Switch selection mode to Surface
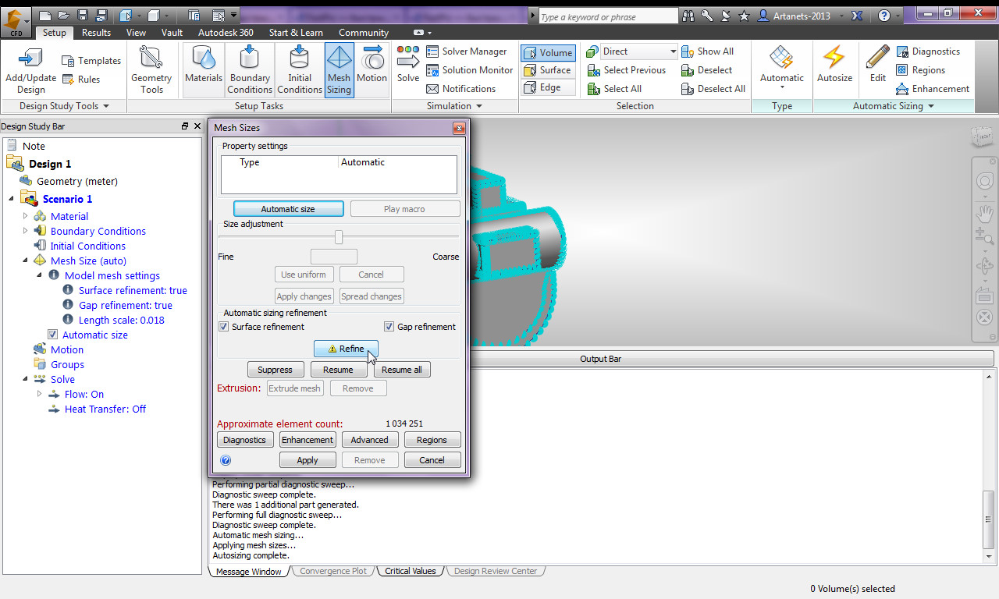The image size is (999, 599). coord(548,70)
